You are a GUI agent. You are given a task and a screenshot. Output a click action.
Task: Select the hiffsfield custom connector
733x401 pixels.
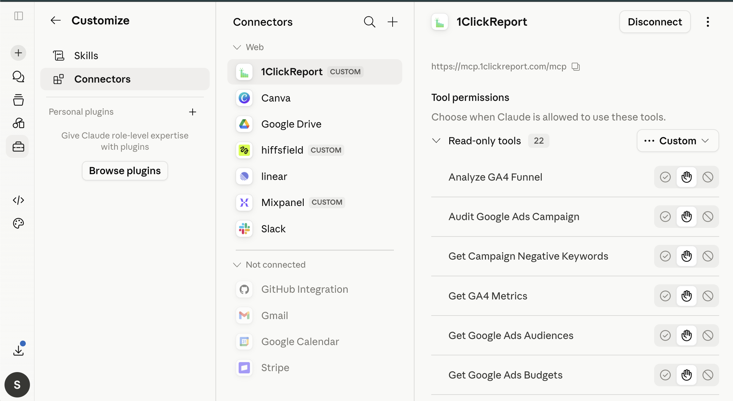[x=315, y=150]
